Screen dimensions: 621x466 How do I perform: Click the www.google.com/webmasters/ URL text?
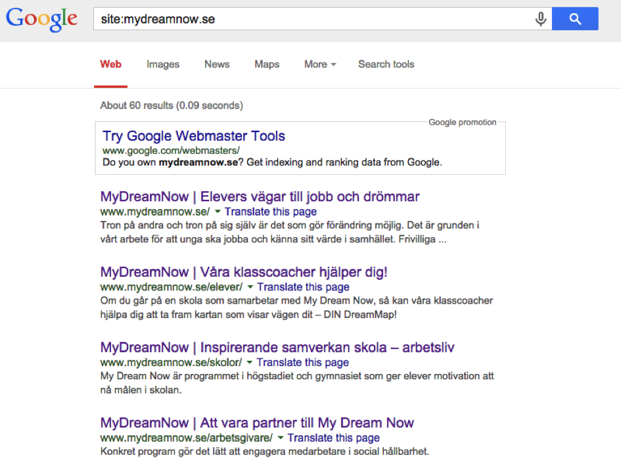click(171, 151)
